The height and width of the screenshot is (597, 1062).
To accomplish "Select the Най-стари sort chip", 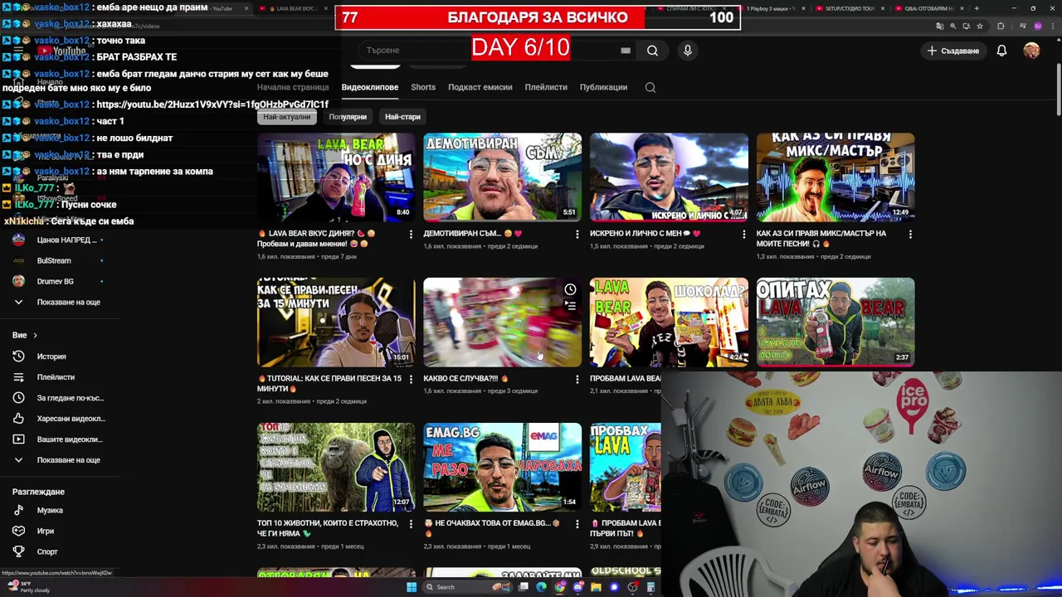I will click(x=402, y=117).
